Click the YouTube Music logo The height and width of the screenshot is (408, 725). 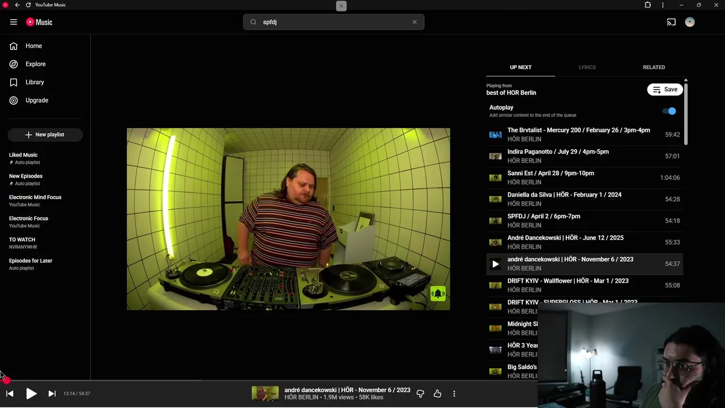coord(39,22)
